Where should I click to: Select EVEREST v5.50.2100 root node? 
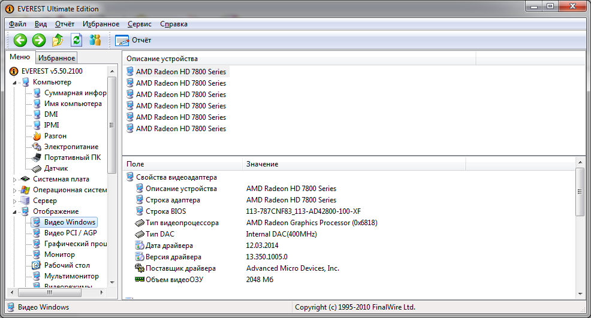[52, 71]
